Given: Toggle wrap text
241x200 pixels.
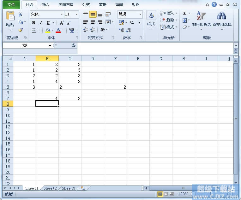Looking at the screenshot, I should (x=108, y=14).
